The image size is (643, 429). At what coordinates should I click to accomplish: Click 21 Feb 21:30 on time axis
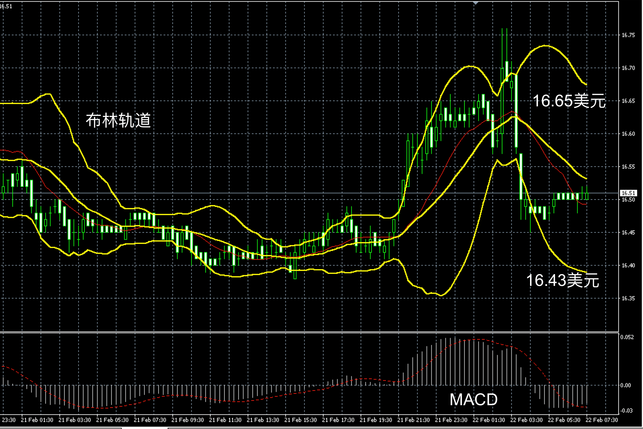(x=414, y=420)
